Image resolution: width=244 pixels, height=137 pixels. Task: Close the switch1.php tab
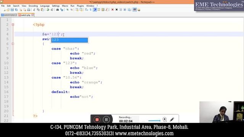[16, 15]
